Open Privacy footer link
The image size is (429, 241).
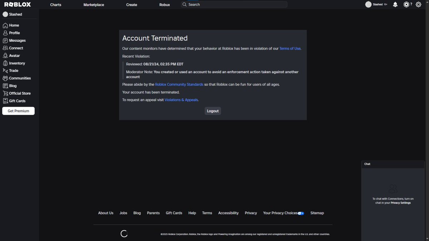point(251,213)
